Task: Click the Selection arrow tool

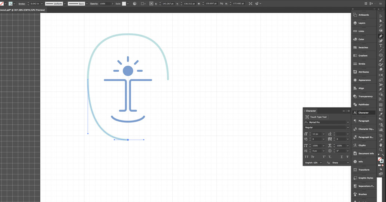Action: coord(381,16)
